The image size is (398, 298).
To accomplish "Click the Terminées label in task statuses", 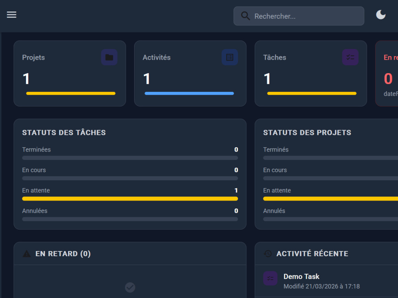I will pyautogui.click(x=36, y=150).
